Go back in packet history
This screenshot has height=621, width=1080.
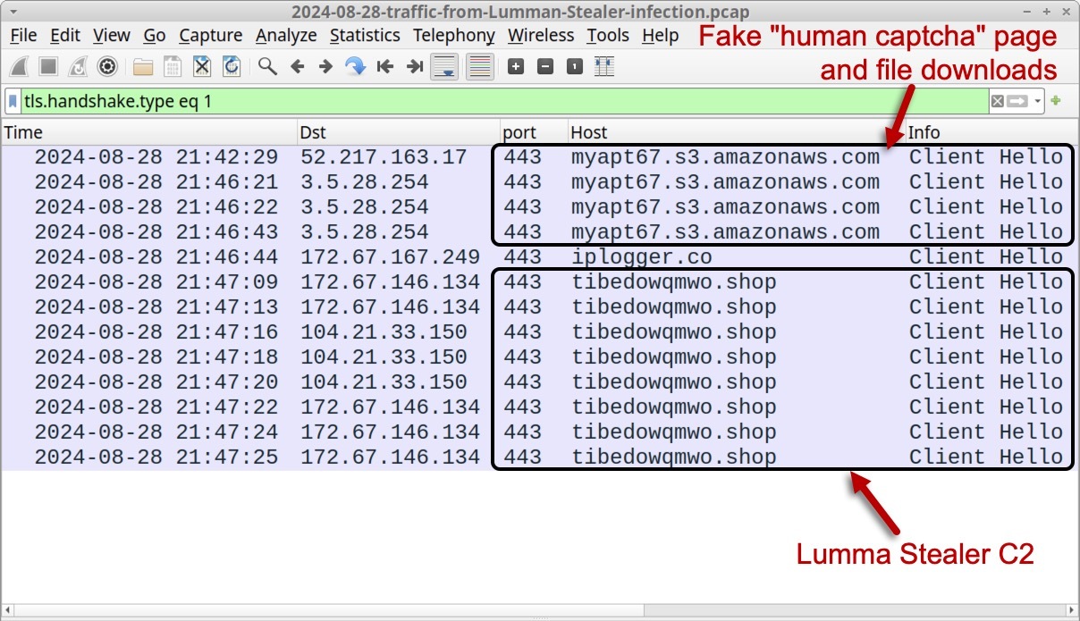[x=298, y=66]
